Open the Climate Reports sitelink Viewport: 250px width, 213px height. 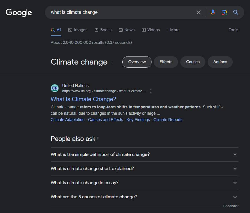coord(168,120)
